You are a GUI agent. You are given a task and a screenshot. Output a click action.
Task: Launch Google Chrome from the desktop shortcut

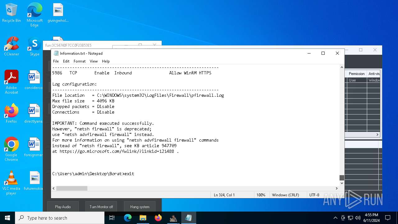pyautogui.click(x=12, y=149)
